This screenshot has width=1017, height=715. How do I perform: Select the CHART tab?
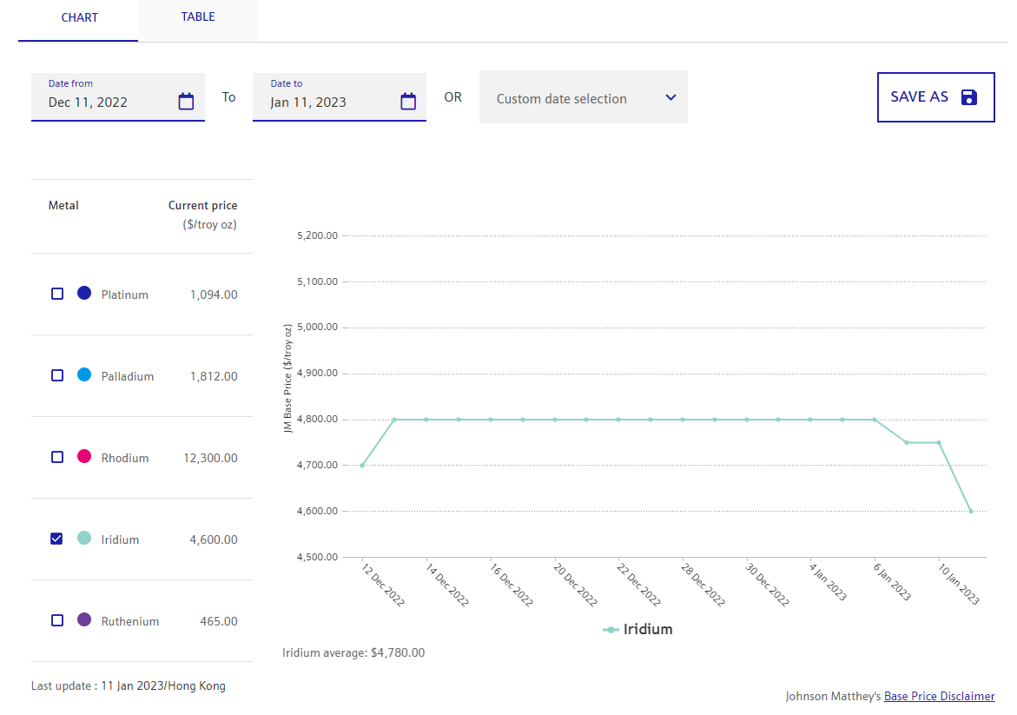[x=79, y=18]
